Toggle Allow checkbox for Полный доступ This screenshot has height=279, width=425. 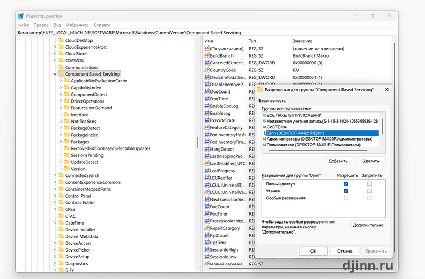(346, 184)
